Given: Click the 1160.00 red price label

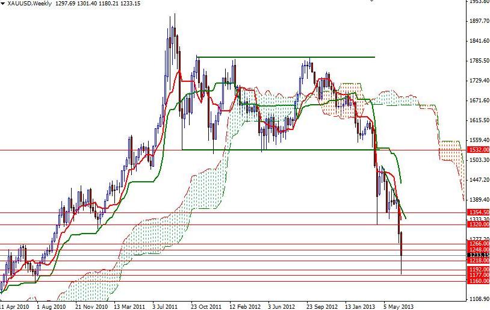Looking at the screenshot, I should click(x=478, y=281).
